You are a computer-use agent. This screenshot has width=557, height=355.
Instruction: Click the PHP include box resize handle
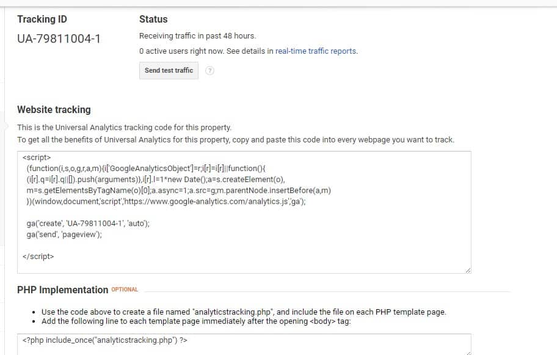click(x=468, y=353)
